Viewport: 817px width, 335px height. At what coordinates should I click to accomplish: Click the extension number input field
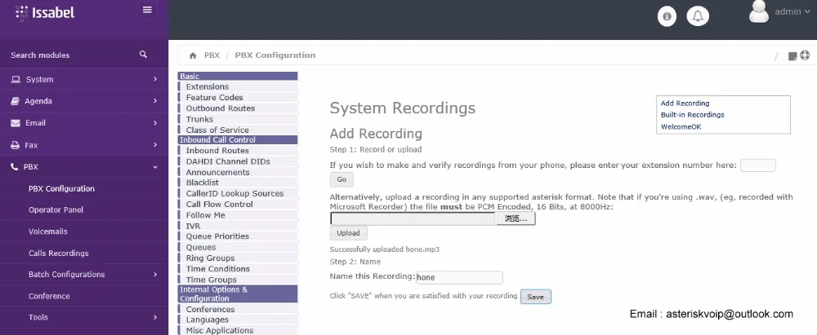757,165
